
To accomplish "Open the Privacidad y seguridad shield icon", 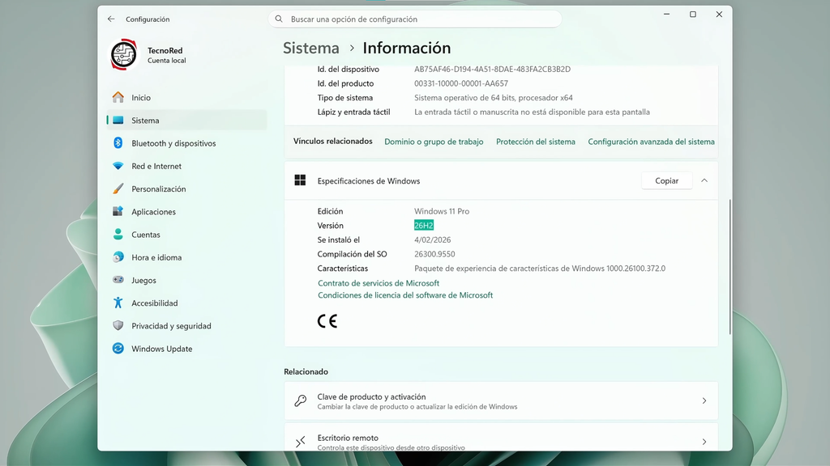I will click(x=118, y=325).
